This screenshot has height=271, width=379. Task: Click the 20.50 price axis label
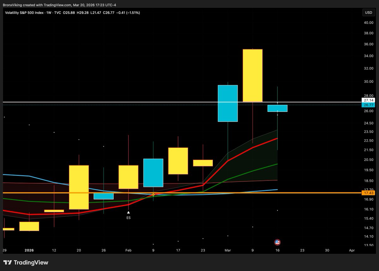coord(369,160)
